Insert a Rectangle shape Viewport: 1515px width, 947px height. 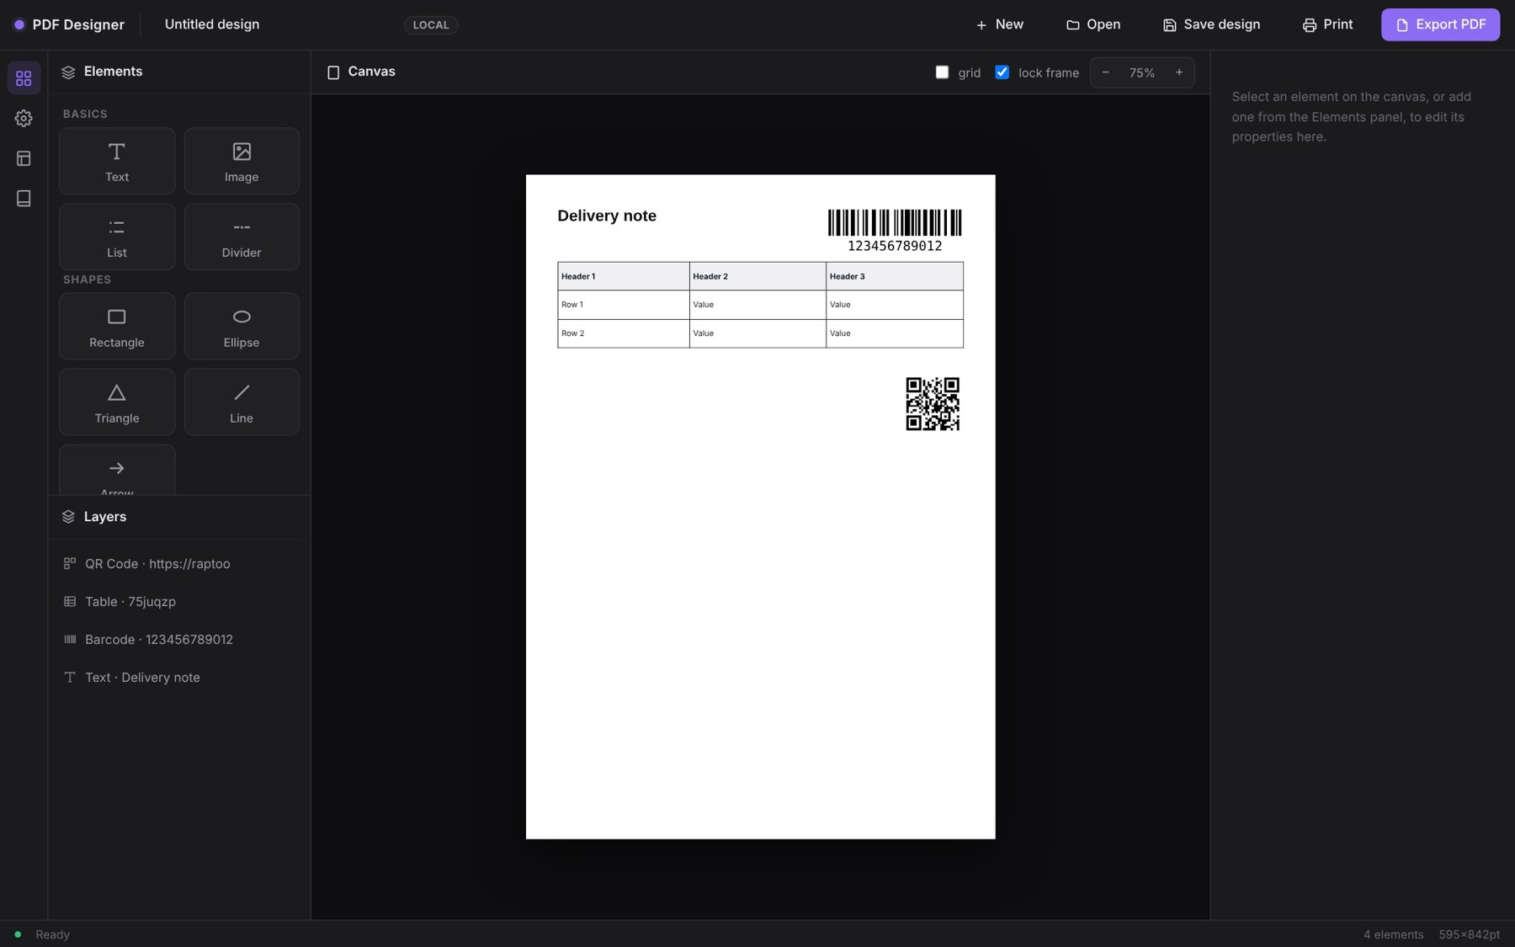coord(117,327)
